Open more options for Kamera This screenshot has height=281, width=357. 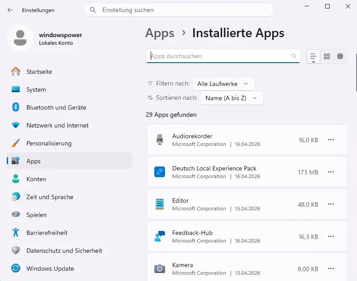point(331,269)
